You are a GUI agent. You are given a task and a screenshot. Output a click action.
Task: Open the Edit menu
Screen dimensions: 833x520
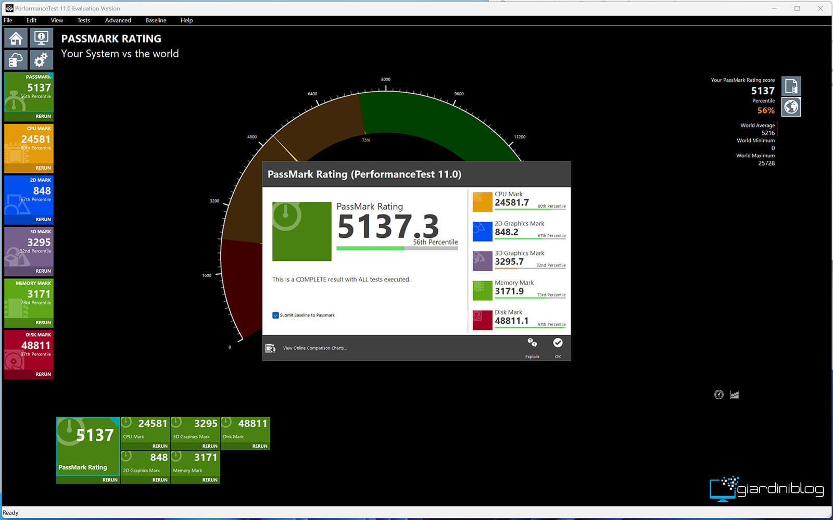coord(32,20)
